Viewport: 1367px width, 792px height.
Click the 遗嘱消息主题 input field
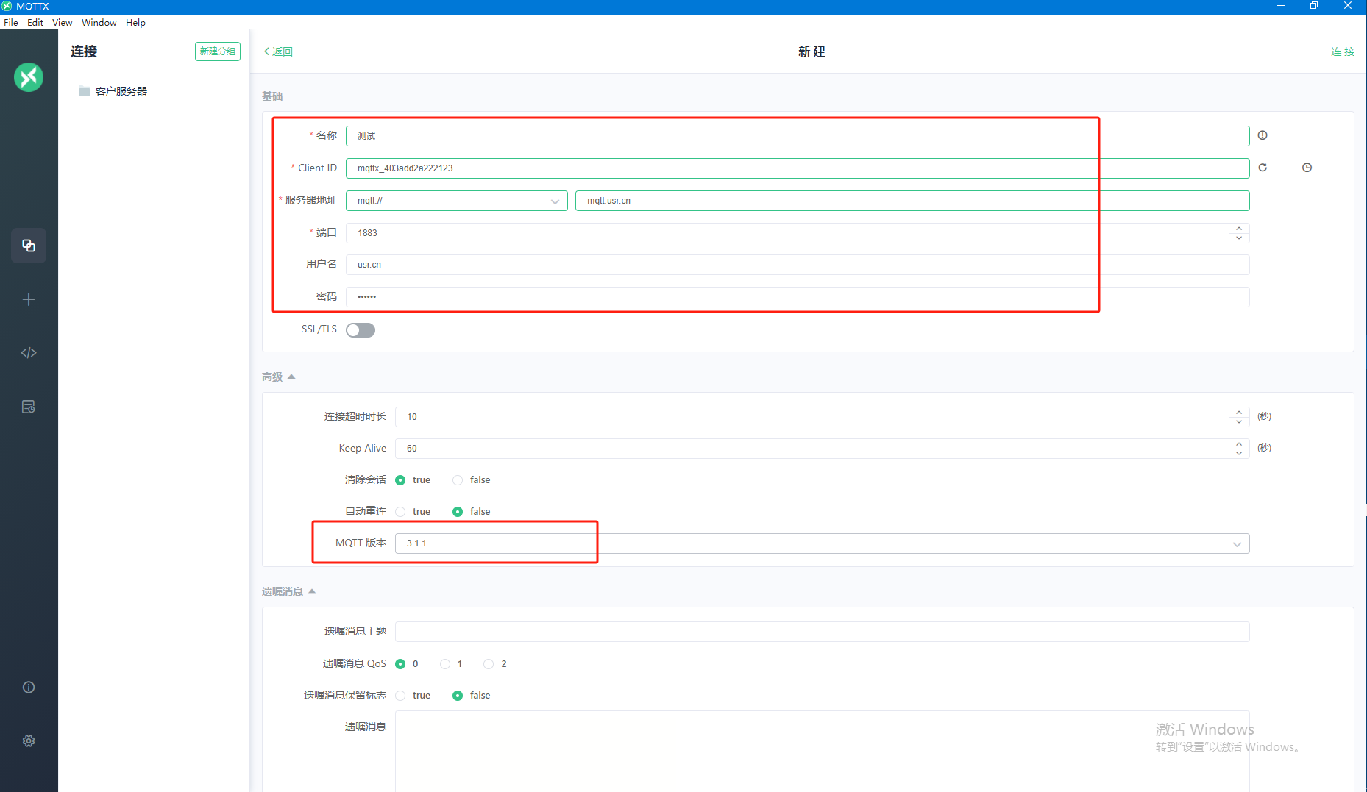tap(821, 632)
